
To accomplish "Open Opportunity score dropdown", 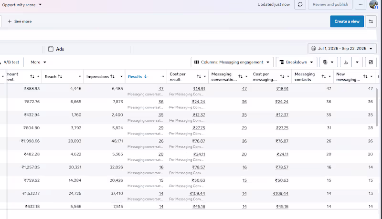I will [22, 5].
